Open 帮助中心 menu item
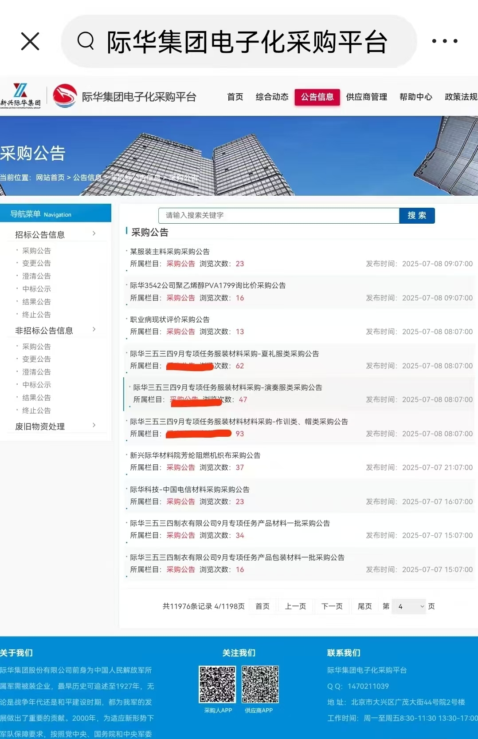The height and width of the screenshot is (739, 478). [x=416, y=97]
